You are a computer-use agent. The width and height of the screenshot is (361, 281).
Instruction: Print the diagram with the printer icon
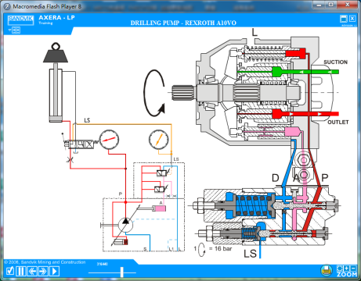[x=327, y=271]
